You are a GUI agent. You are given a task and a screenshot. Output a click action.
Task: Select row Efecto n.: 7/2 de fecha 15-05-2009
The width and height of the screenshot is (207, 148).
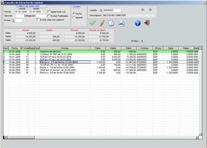(x=101, y=68)
